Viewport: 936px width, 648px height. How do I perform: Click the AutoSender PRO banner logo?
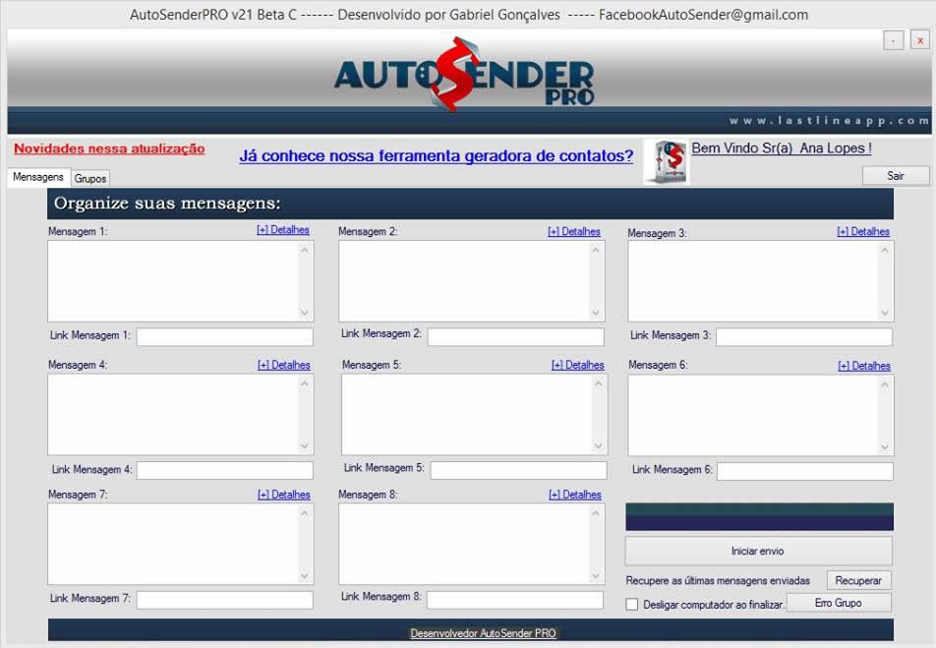464,75
